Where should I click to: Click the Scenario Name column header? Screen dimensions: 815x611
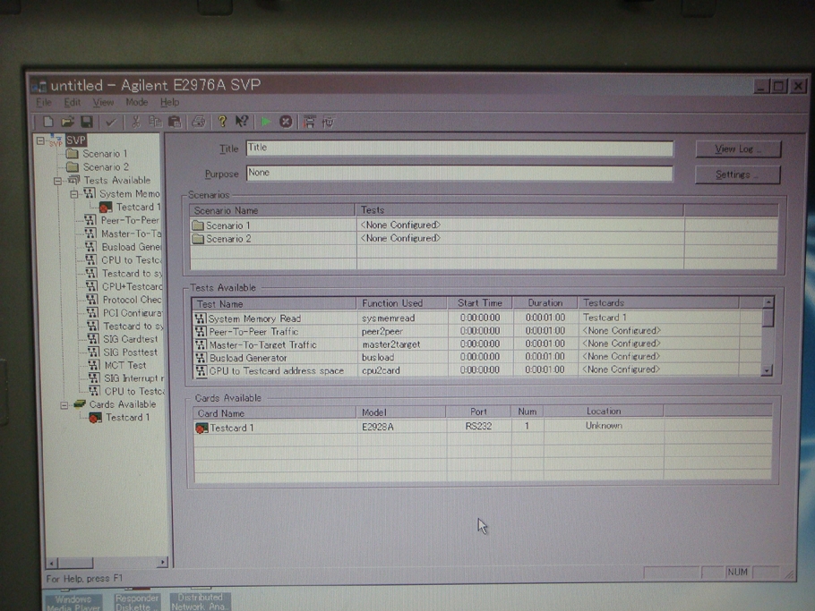click(272, 210)
